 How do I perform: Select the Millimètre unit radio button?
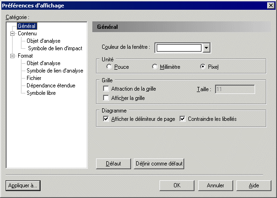point(155,66)
